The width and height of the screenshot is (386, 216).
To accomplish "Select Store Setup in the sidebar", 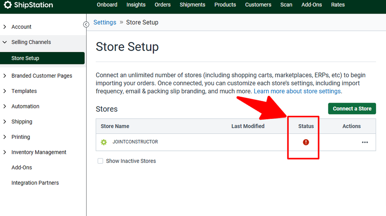I will point(26,58).
